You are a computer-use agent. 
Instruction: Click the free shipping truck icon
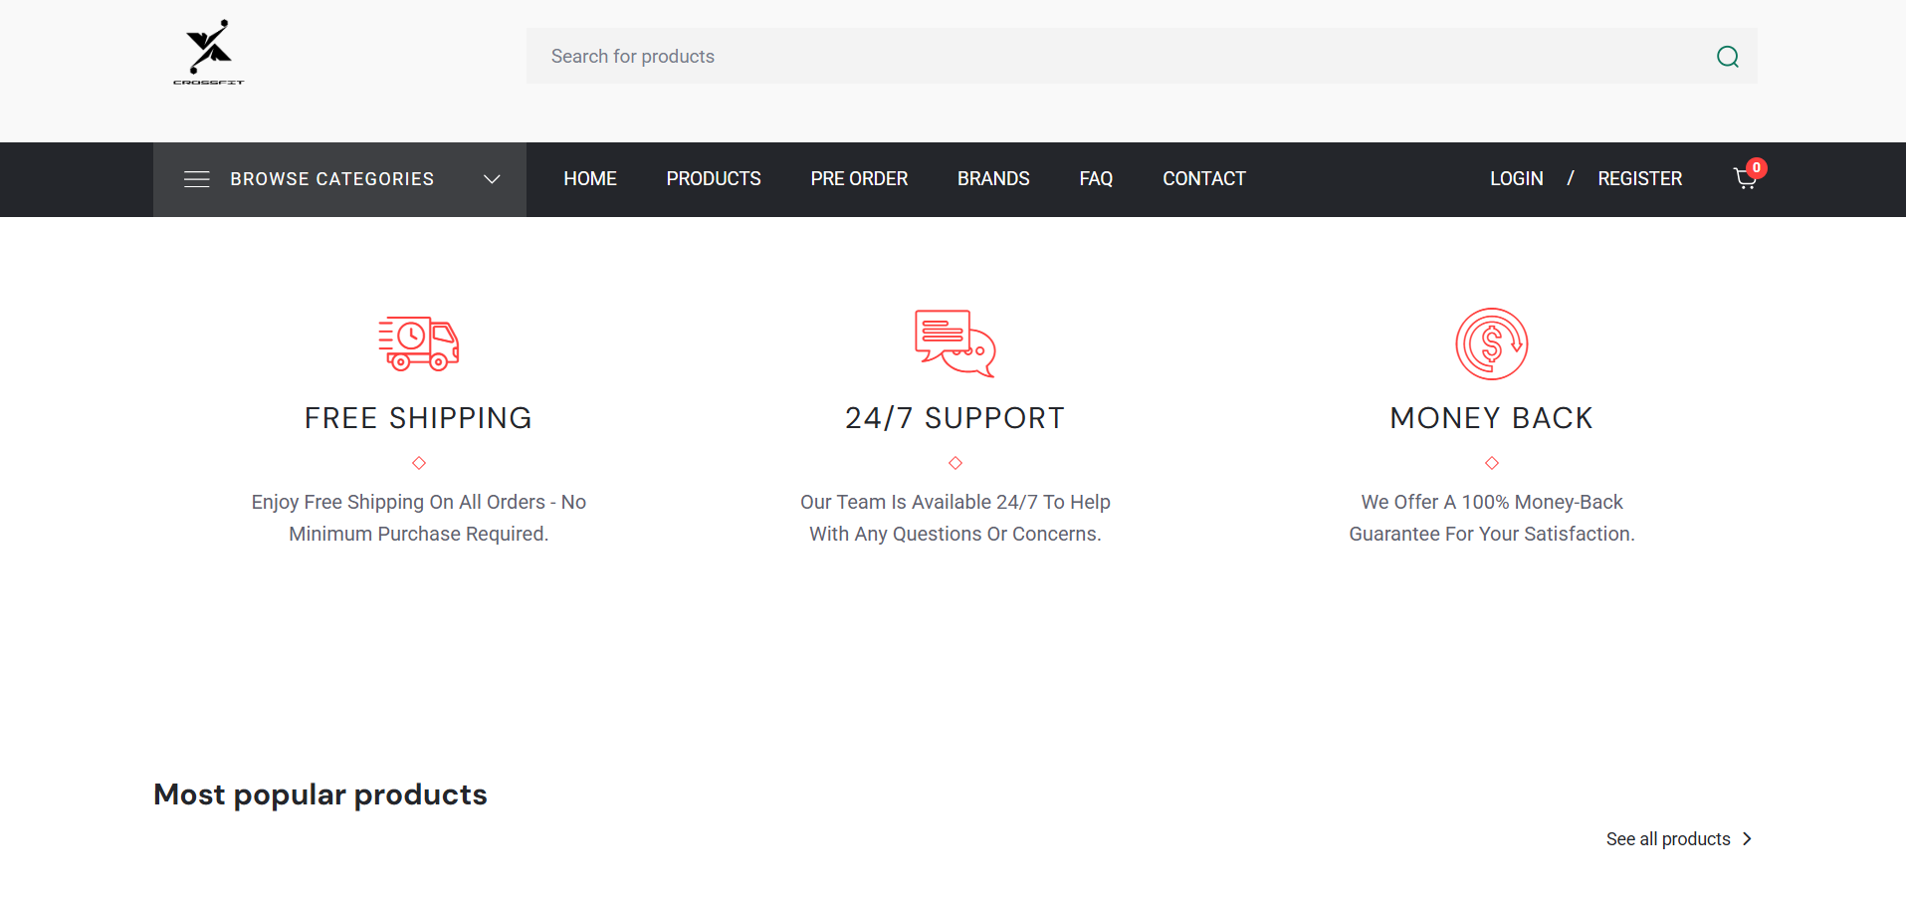(418, 343)
